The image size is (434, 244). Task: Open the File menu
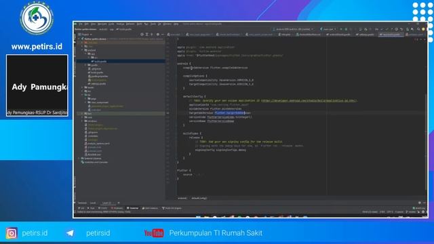tap(81, 24)
